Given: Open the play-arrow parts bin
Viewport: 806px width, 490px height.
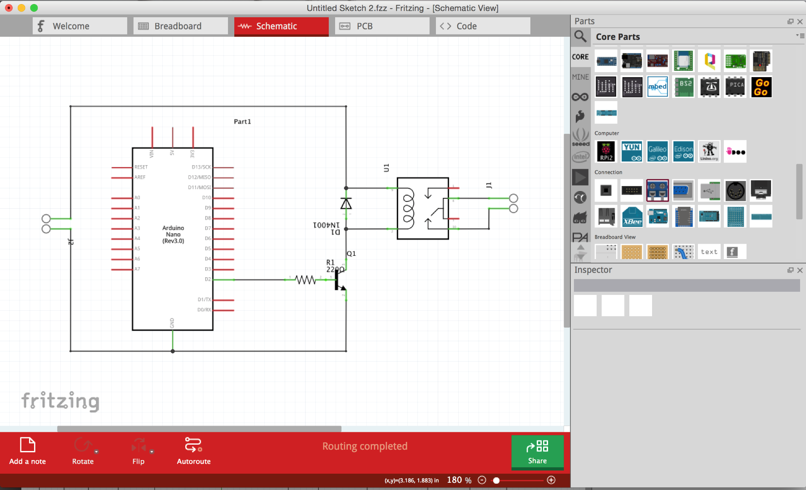Looking at the screenshot, I should point(580,177).
